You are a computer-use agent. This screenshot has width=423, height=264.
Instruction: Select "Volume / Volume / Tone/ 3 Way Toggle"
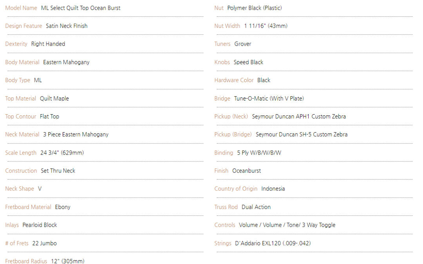click(287, 225)
